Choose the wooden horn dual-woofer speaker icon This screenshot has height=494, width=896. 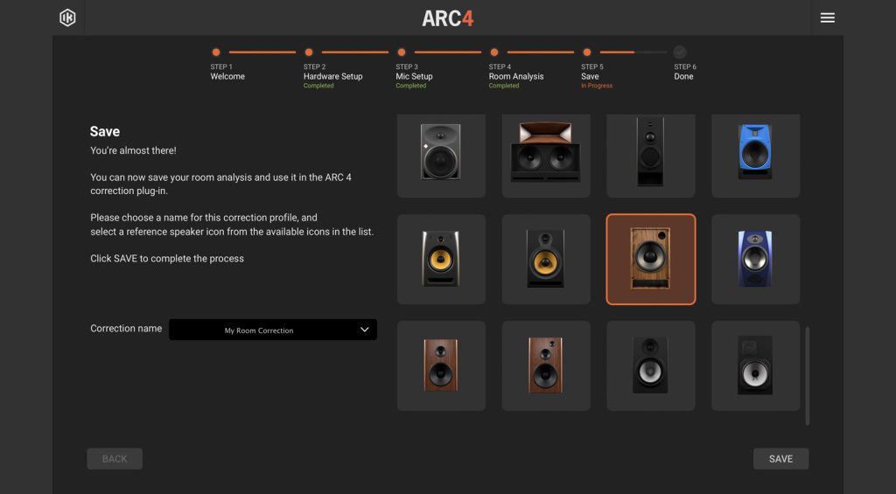pos(546,153)
